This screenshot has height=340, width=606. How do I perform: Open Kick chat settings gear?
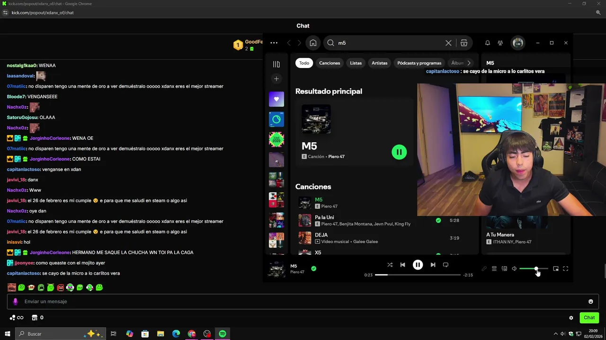pyautogui.click(x=571, y=318)
